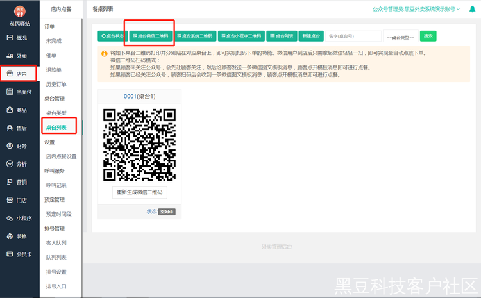
Task: Click the green 搜索 search button
Action: point(428,36)
